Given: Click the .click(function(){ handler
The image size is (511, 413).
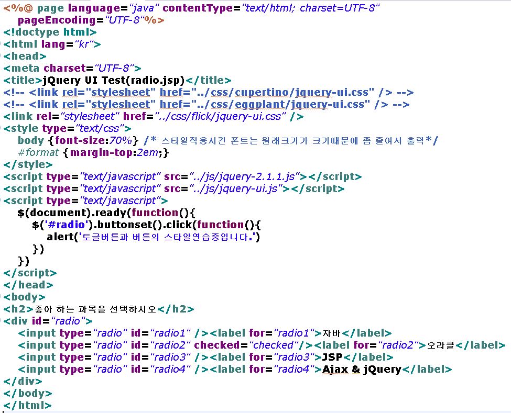Looking at the screenshot, I should tap(212, 225).
